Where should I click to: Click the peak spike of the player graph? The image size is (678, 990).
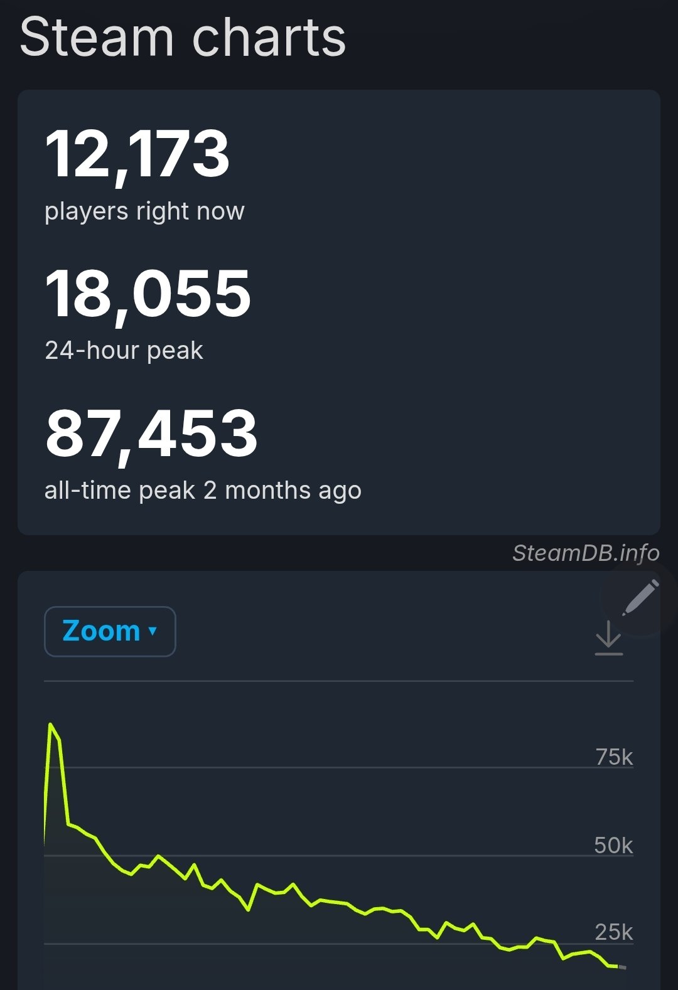(x=50, y=725)
